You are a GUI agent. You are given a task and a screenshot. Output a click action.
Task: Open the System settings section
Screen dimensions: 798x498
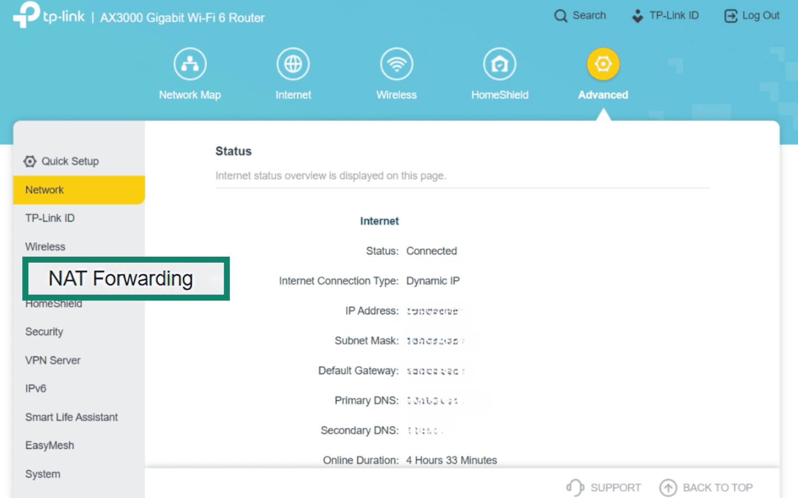(42, 473)
